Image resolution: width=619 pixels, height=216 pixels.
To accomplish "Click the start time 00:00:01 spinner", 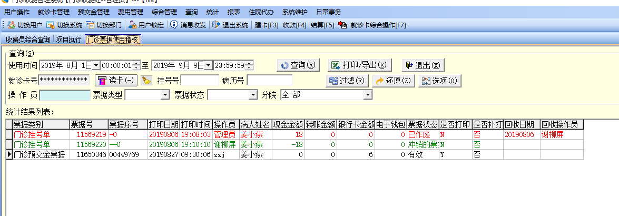I will pos(136,65).
